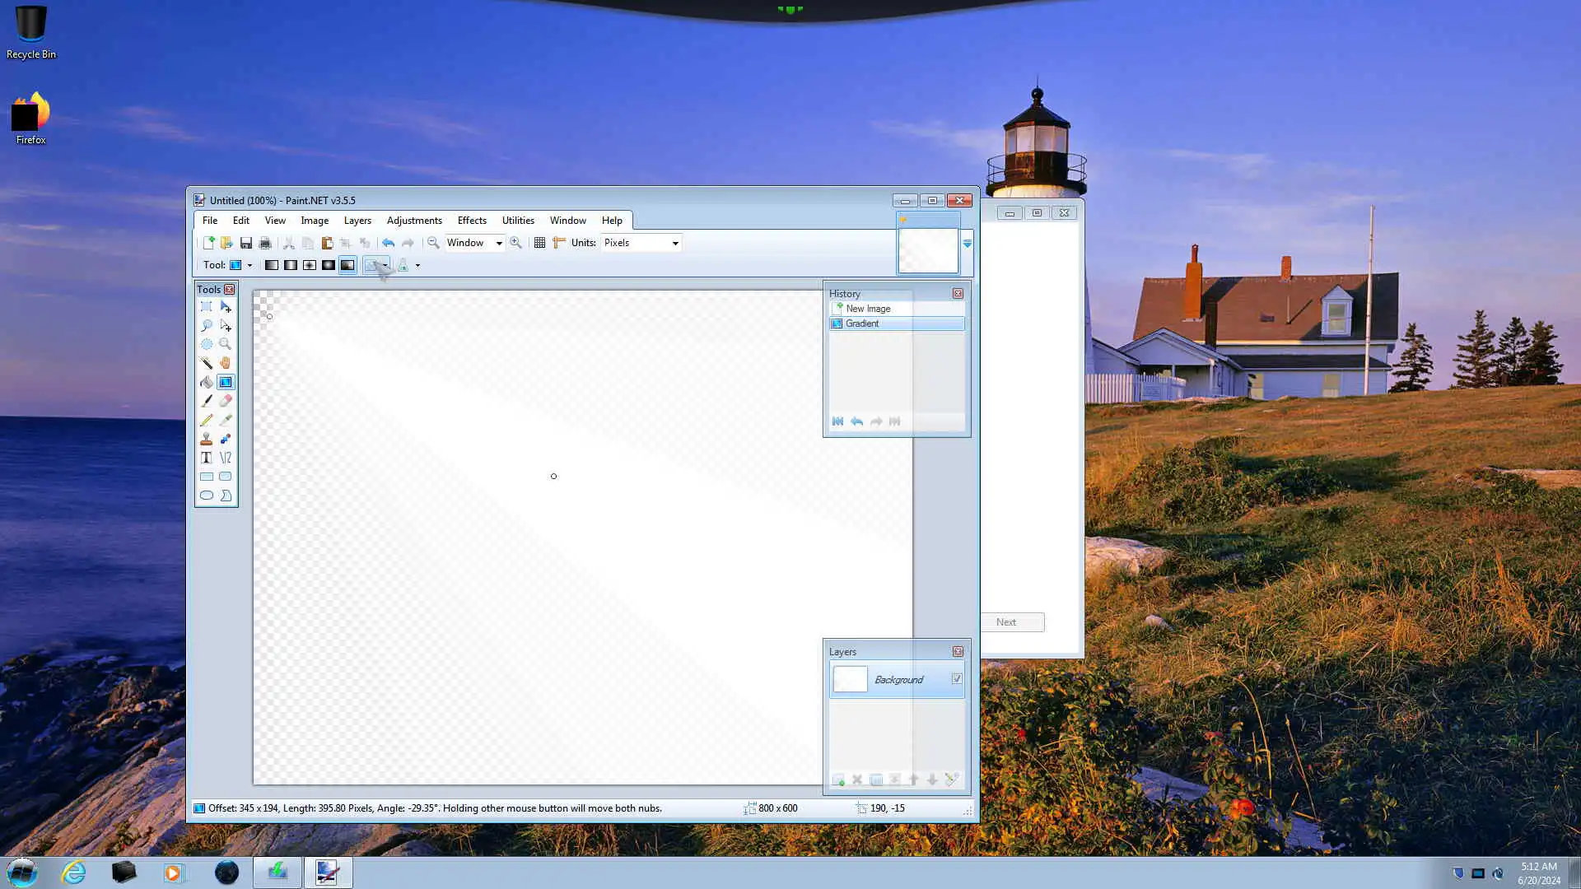Select the Magic Wand tool
Image resolution: width=1581 pixels, height=889 pixels.
pyautogui.click(x=206, y=363)
